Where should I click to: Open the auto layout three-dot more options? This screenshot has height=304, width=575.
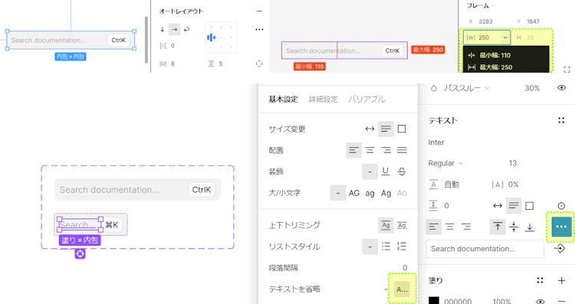259,29
